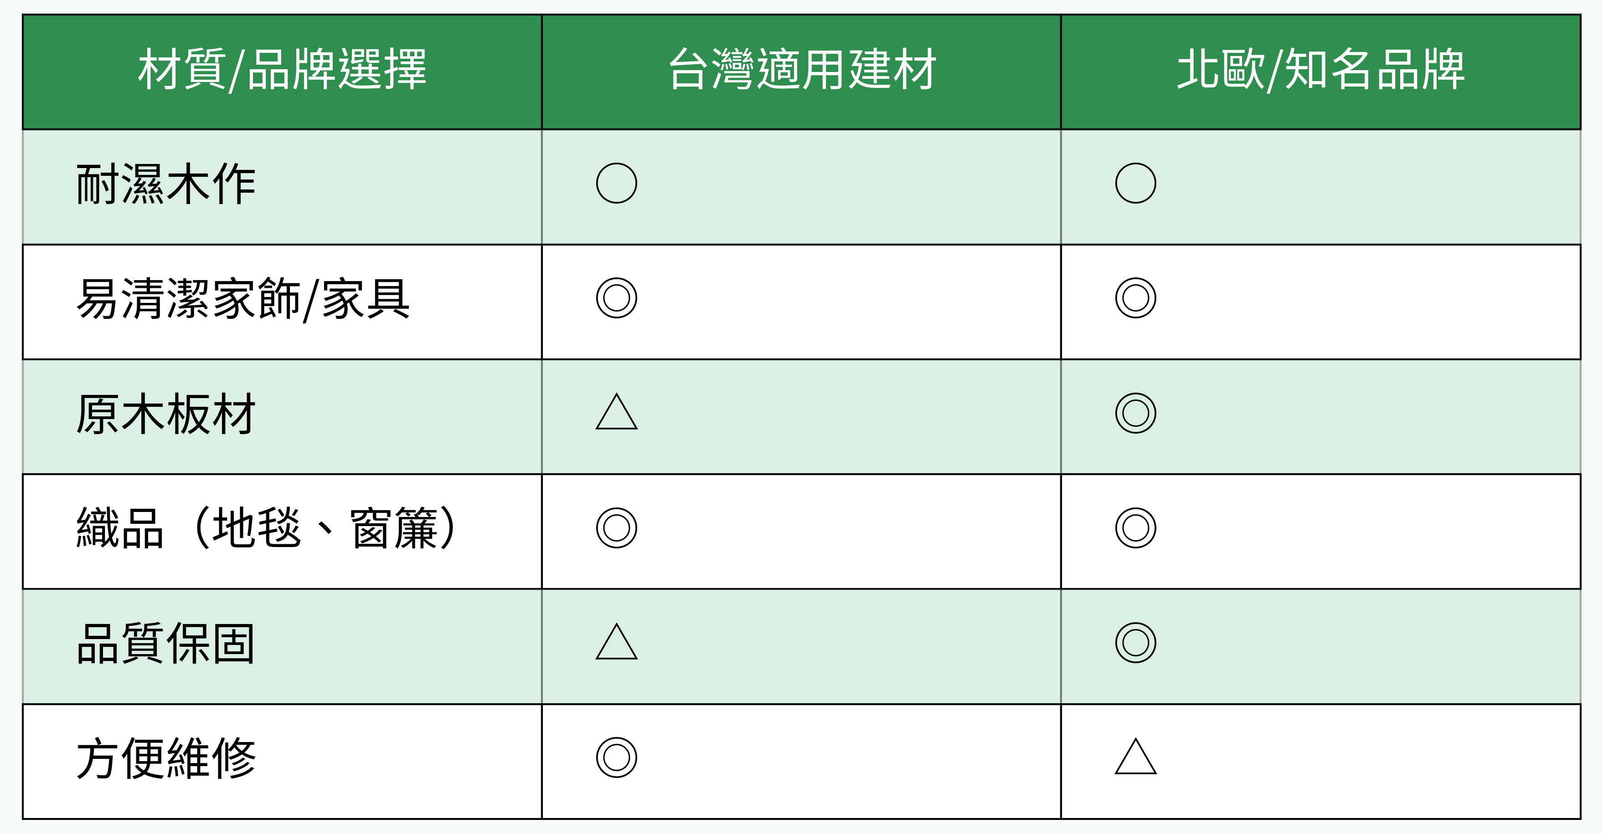Screen dimensions: 1603x834
Task: Select the 北歐/知名品牌 column header
Action: pos(1320,70)
